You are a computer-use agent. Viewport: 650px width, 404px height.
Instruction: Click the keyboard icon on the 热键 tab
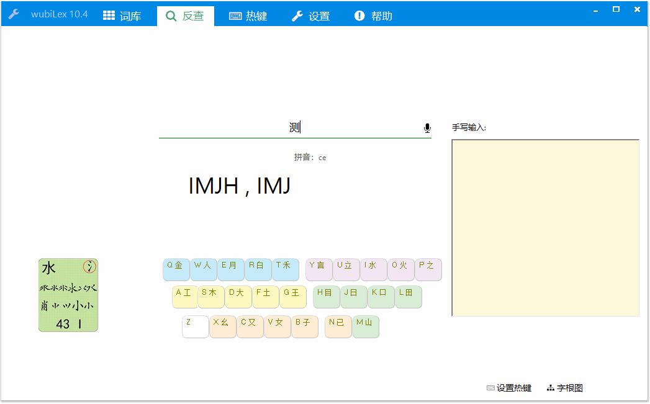pyautogui.click(x=236, y=16)
